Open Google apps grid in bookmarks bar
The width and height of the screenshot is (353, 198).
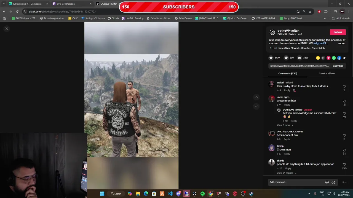pyautogui.click(x=5, y=18)
